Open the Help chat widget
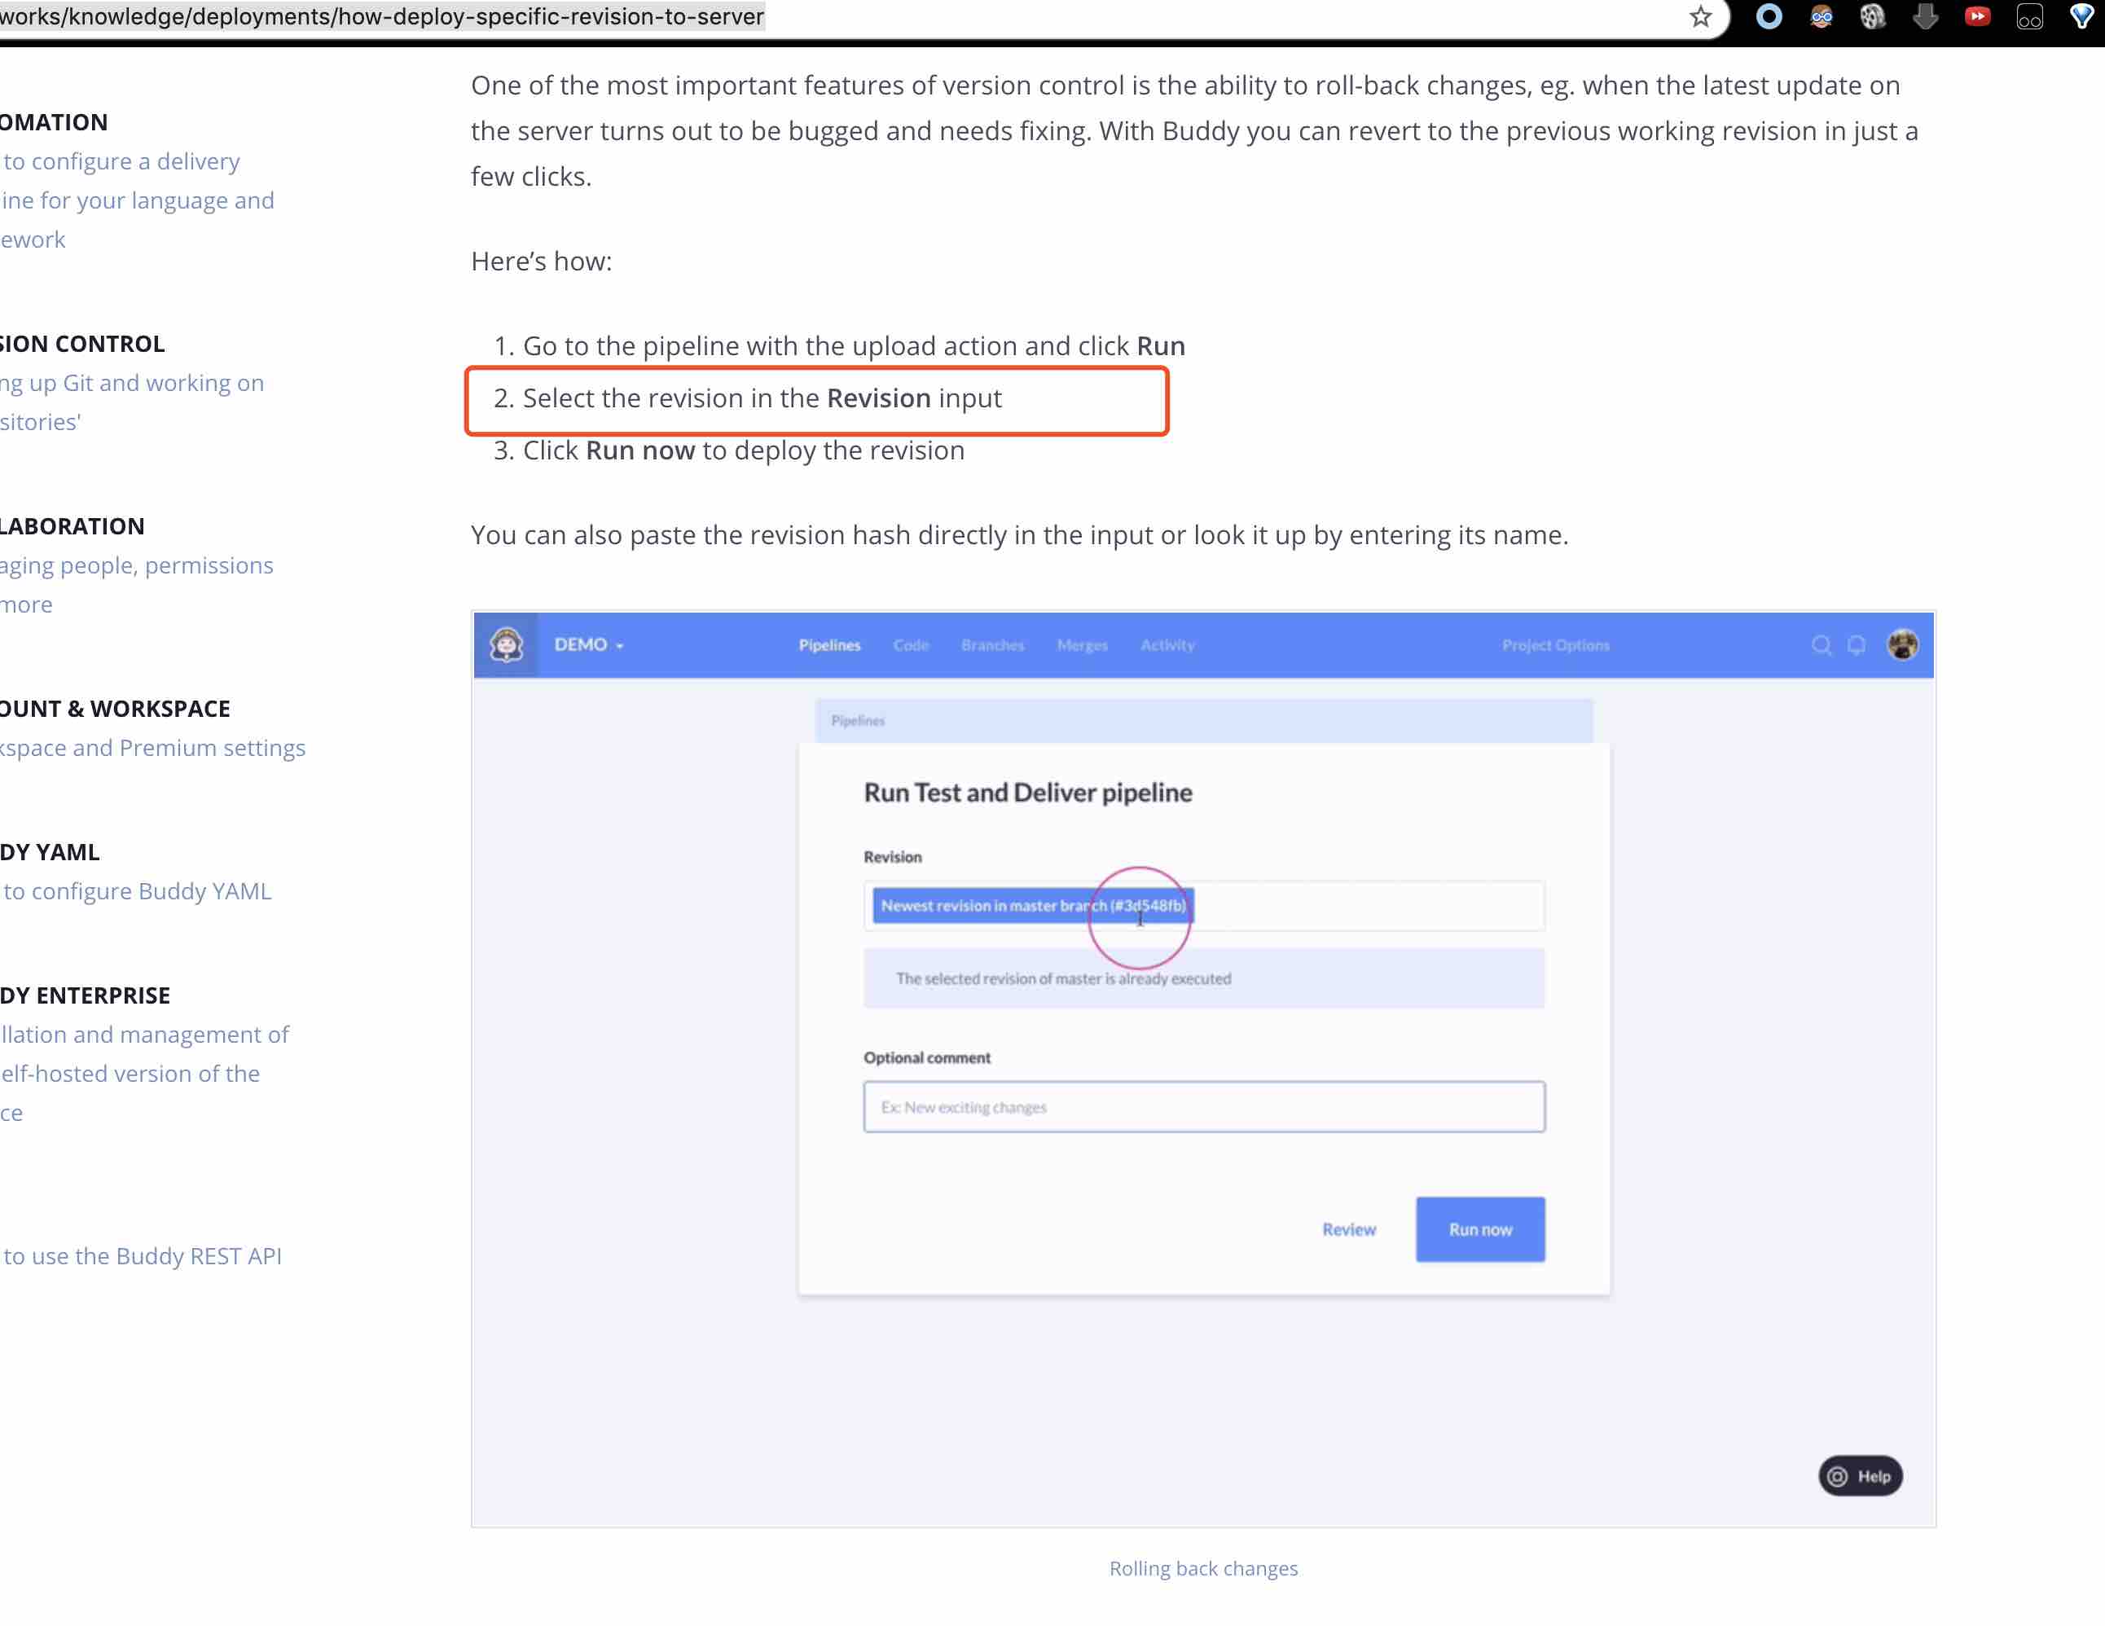Screen dimensions: 2105x1626 (1859, 1475)
